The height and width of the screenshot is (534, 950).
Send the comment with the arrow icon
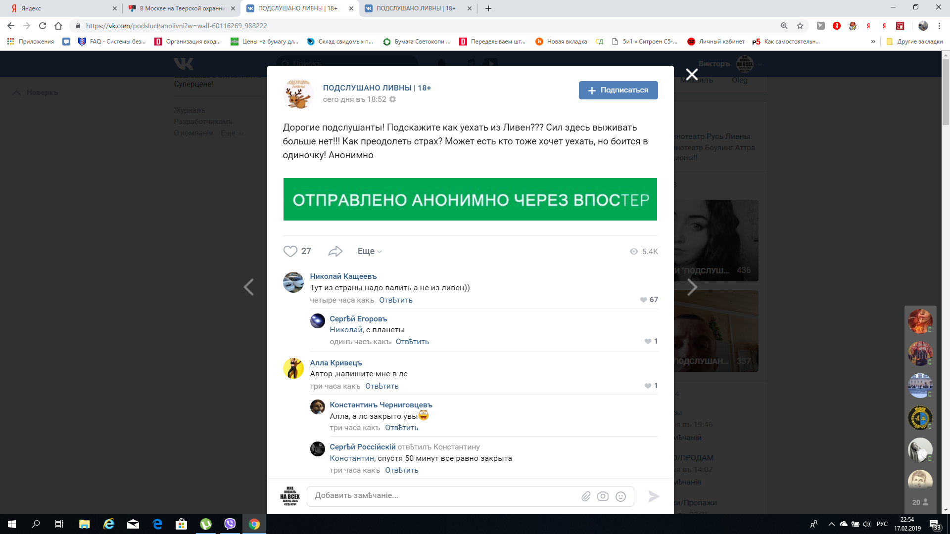[x=654, y=496]
